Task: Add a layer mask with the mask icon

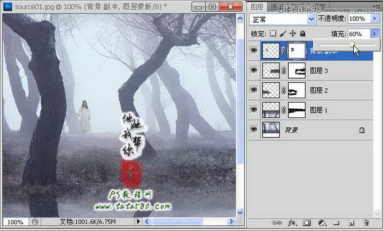Action: click(x=307, y=222)
